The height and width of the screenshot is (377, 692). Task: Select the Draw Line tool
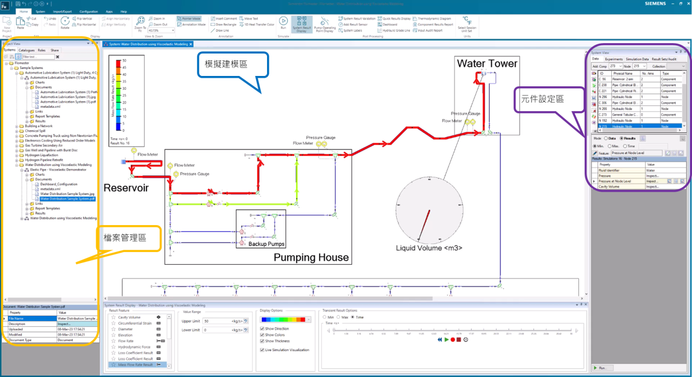pos(220,31)
